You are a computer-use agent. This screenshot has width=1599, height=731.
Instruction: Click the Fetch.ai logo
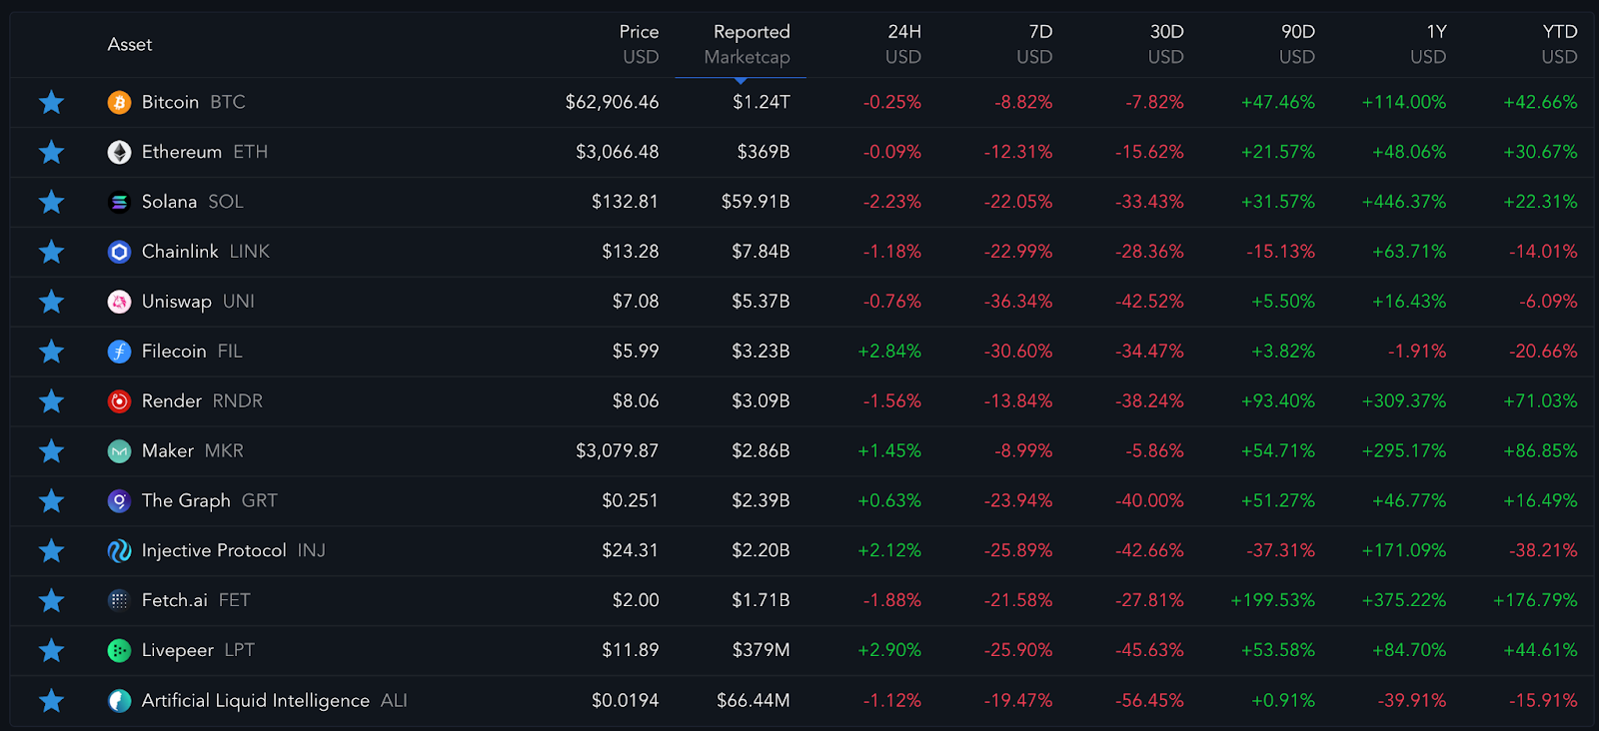tap(119, 600)
